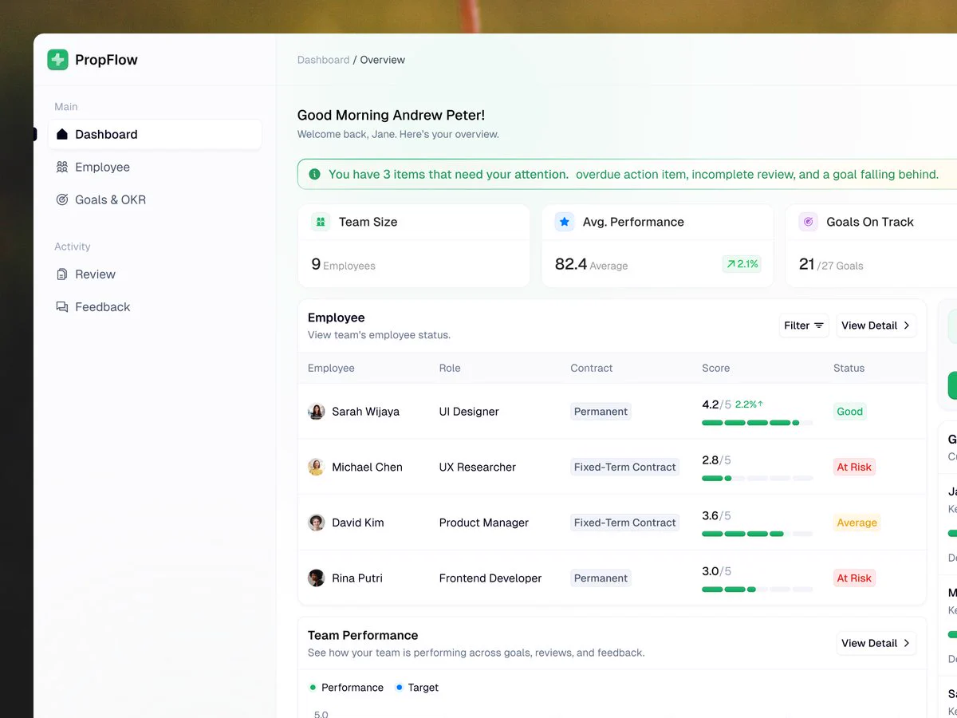Click Sarah Wijaya's avatar
Image resolution: width=957 pixels, height=718 pixels.
(x=317, y=412)
